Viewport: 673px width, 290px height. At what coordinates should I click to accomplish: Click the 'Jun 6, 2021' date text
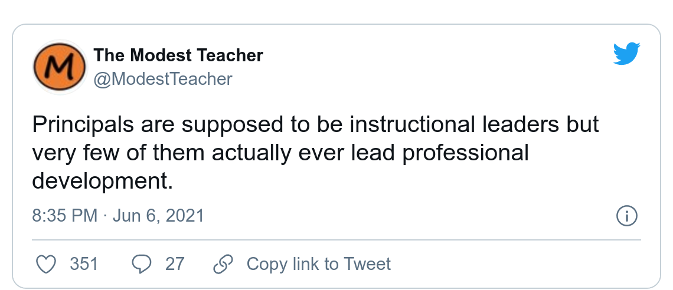click(x=158, y=216)
